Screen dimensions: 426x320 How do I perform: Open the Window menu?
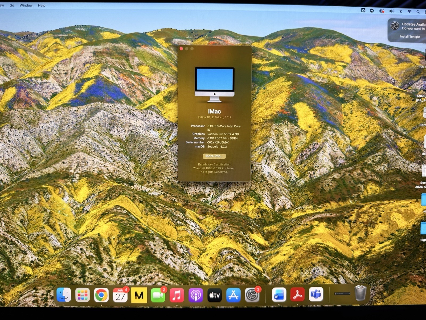[x=26, y=5]
